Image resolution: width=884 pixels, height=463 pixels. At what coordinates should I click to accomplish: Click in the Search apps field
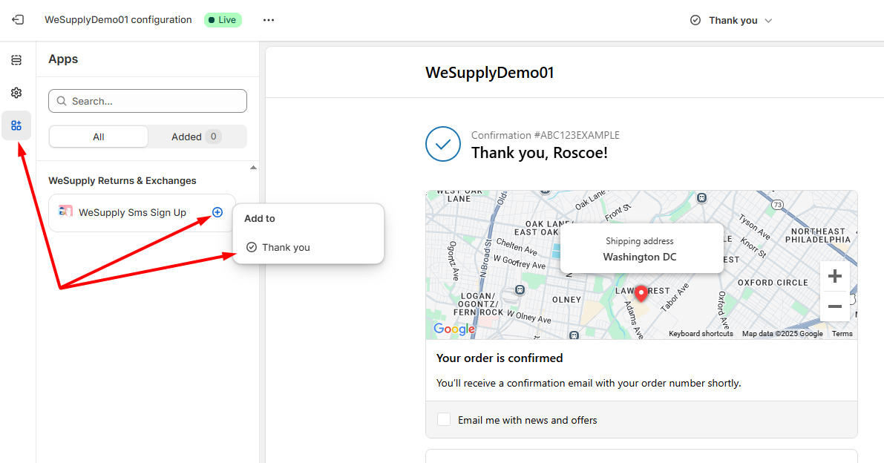(x=148, y=102)
